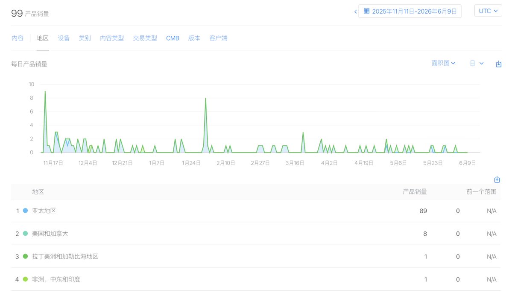Click the 1月24日 axis label

point(191,163)
